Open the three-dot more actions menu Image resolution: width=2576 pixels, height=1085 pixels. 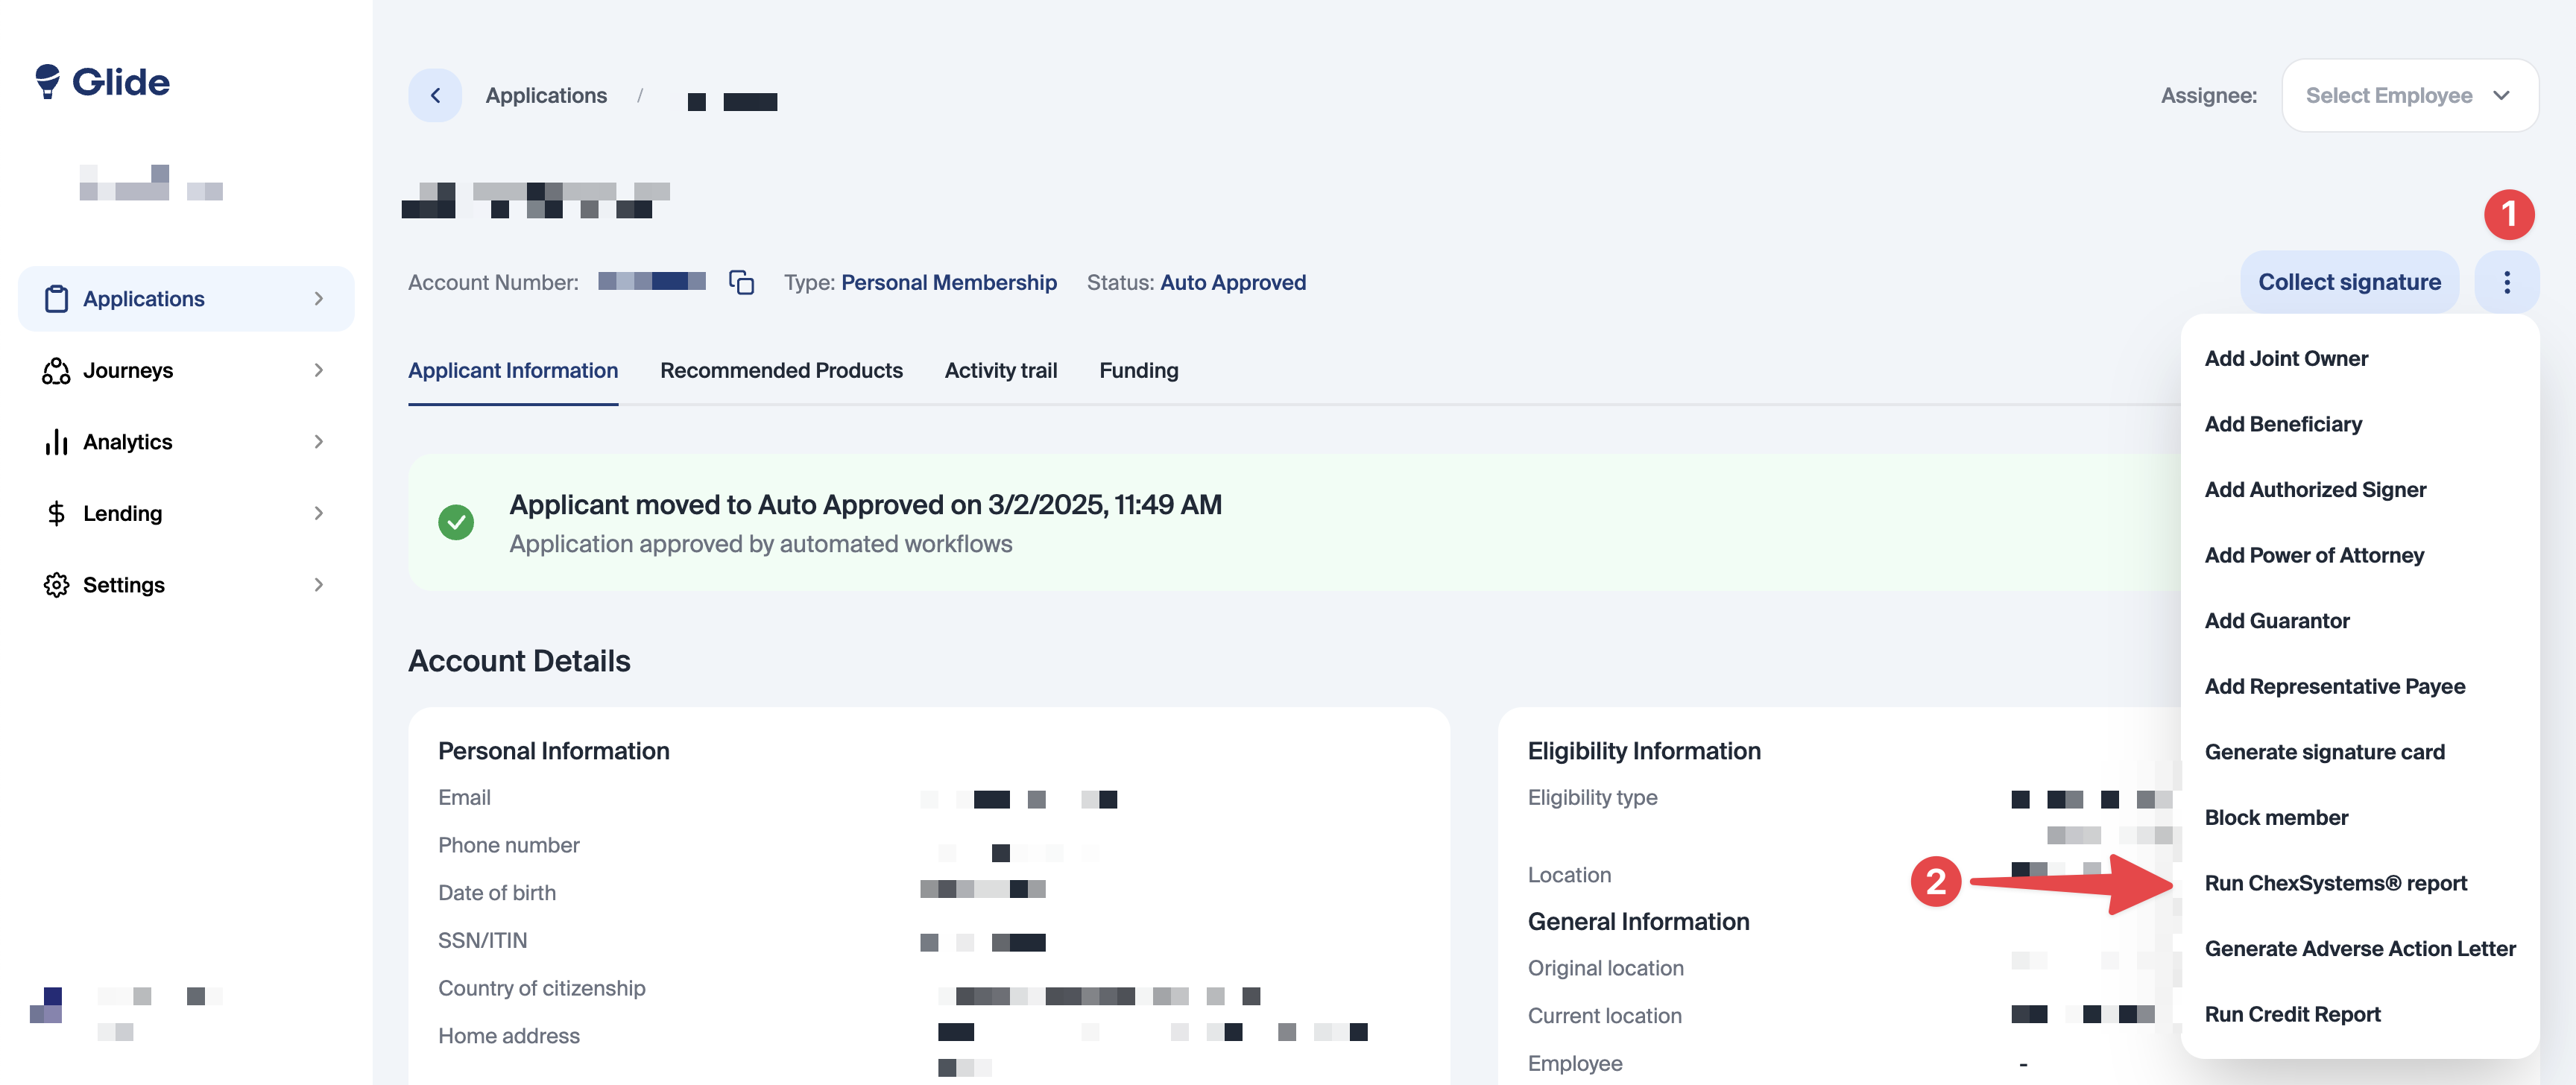[2506, 282]
